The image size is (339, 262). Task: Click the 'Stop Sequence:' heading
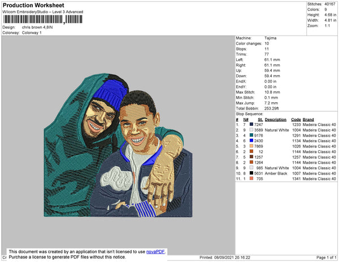(250, 114)
